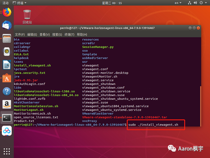Click the scredir directory name
Screen dimensions: 210x158
88,43
